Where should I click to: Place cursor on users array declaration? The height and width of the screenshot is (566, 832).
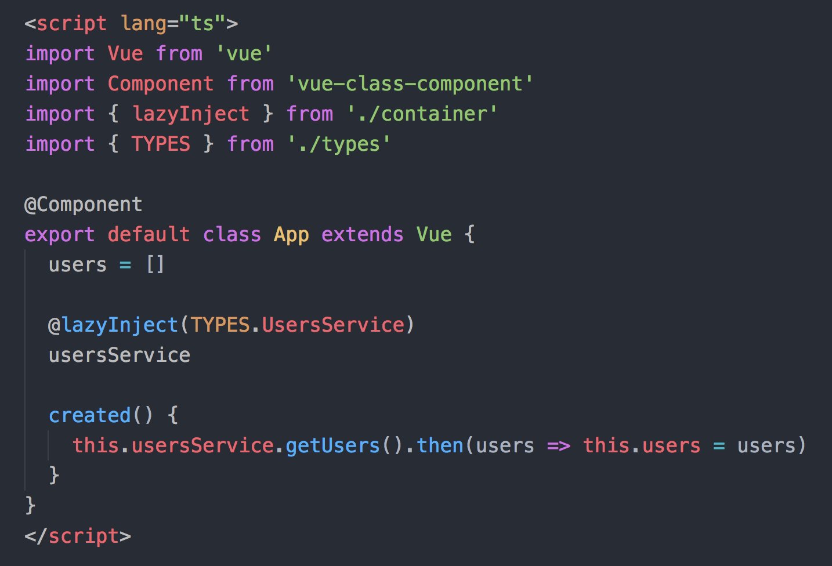tap(107, 265)
